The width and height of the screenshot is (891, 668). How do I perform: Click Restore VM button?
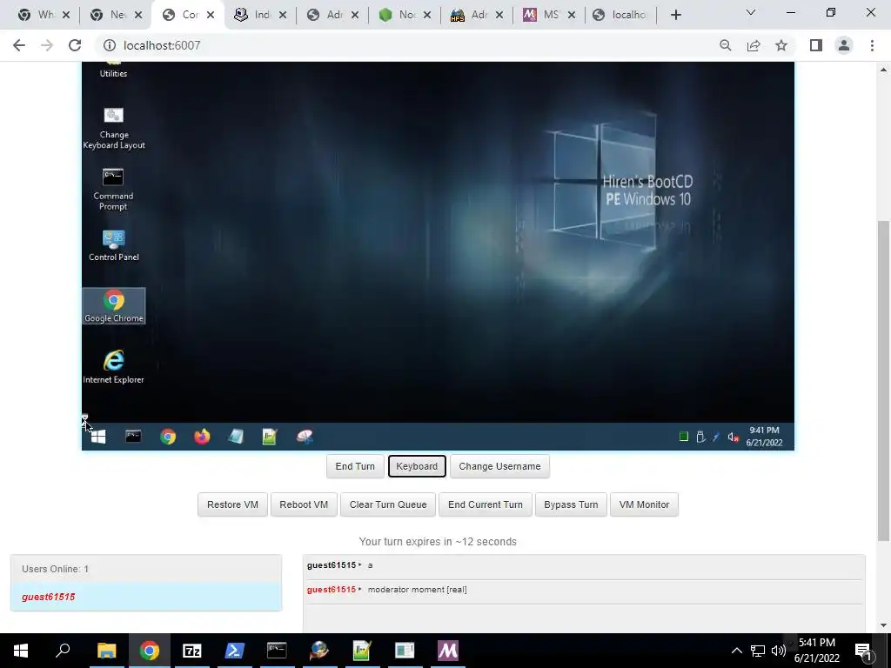(x=232, y=504)
